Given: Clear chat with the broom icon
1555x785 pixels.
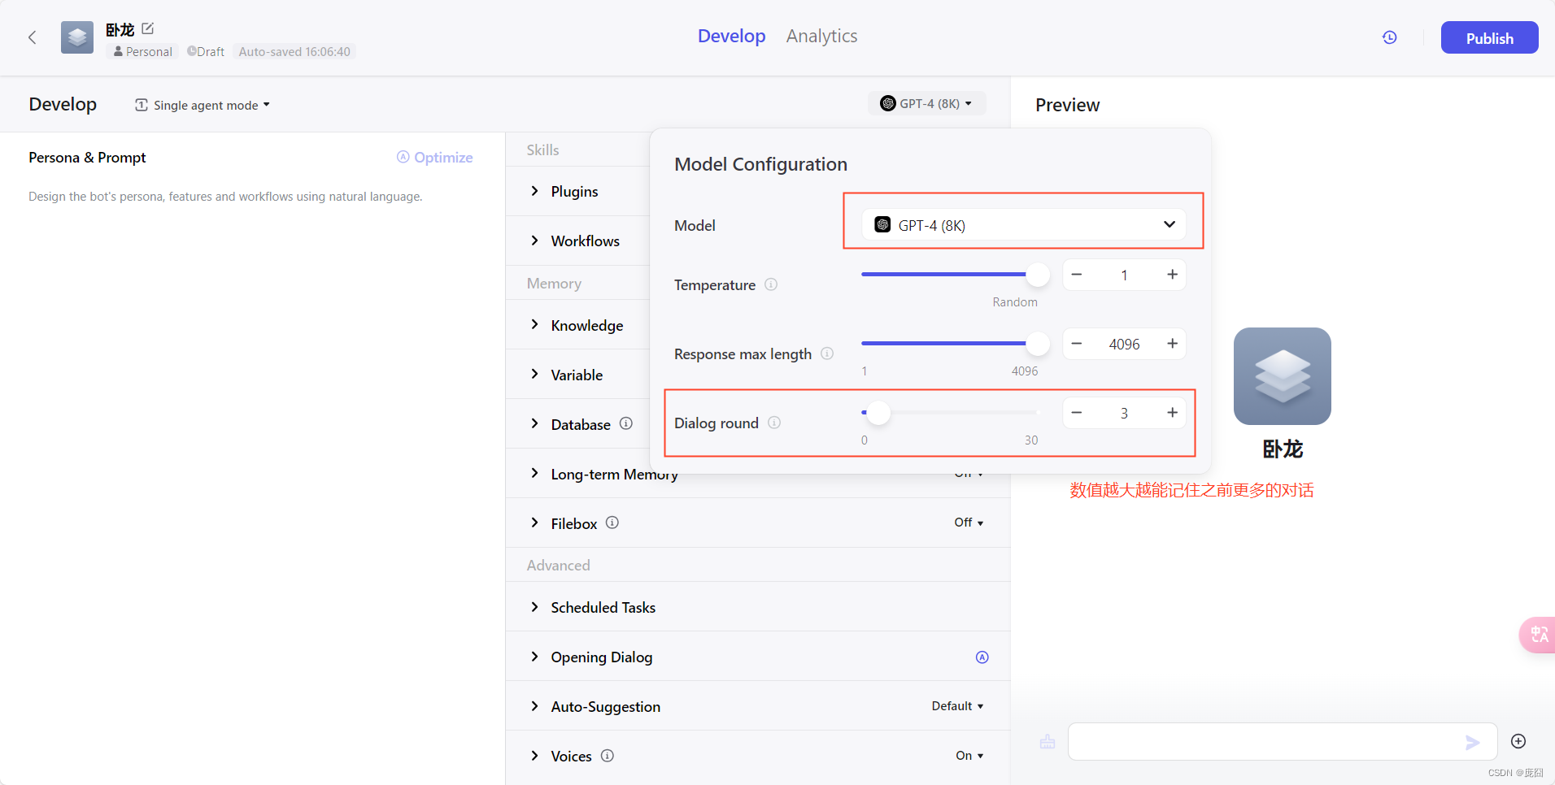Looking at the screenshot, I should tap(1048, 741).
